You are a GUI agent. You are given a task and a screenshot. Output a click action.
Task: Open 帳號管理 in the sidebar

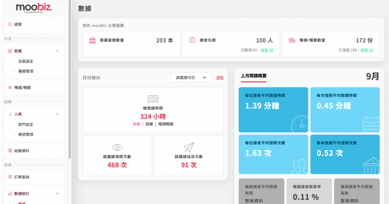pyautogui.click(x=25, y=135)
